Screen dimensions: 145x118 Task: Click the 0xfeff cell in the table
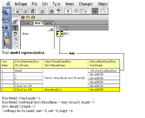tap(28, 70)
